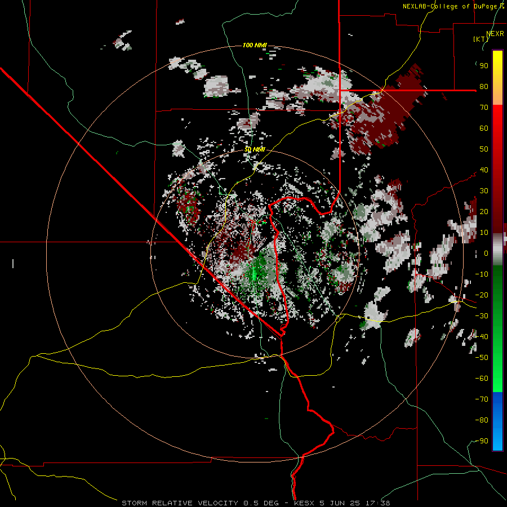
Task: Click the -20 value on the velocity scale
Action: coord(482,295)
